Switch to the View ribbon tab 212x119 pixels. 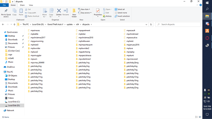31,5
